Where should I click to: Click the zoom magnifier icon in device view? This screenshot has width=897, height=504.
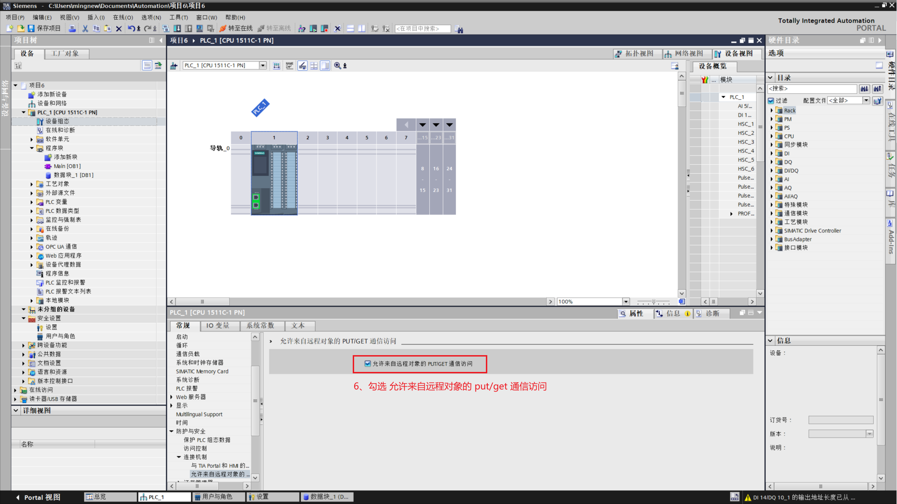[337, 66]
